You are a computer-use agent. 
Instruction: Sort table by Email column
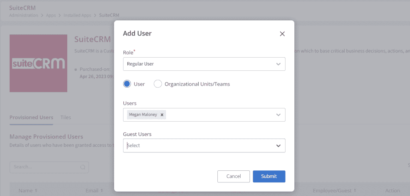pyautogui.click(x=94, y=190)
